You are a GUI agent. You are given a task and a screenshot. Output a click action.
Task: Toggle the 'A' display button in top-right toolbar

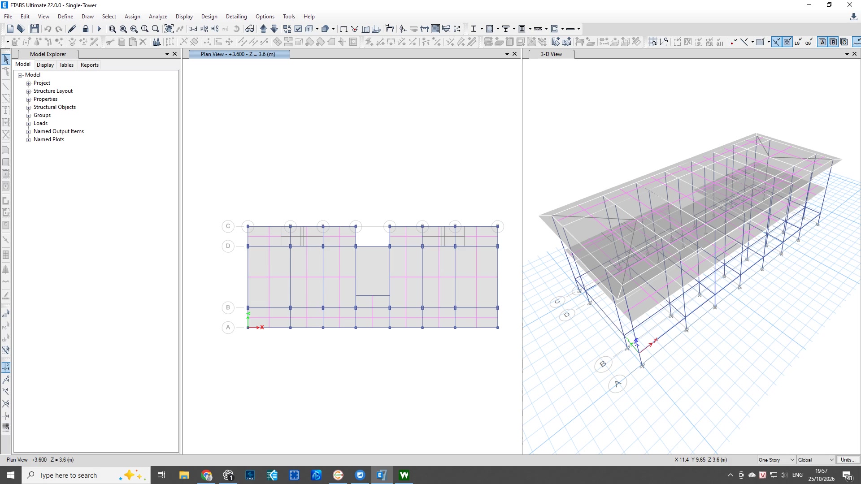coord(822,42)
